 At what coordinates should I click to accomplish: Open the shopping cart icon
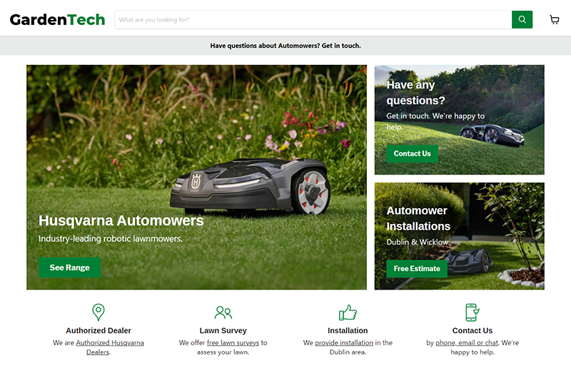(x=555, y=20)
